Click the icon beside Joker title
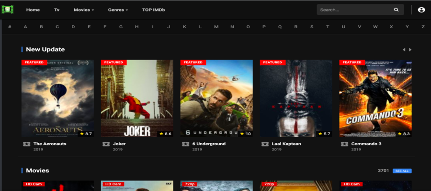This screenshot has height=191, width=431. tap(105, 144)
